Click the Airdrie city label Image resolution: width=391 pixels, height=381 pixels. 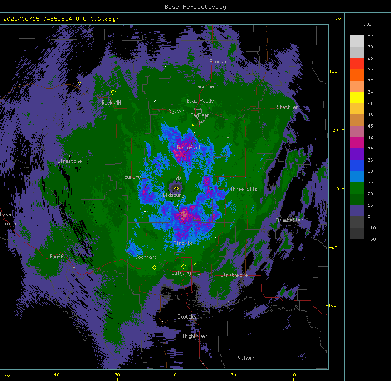click(x=183, y=243)
